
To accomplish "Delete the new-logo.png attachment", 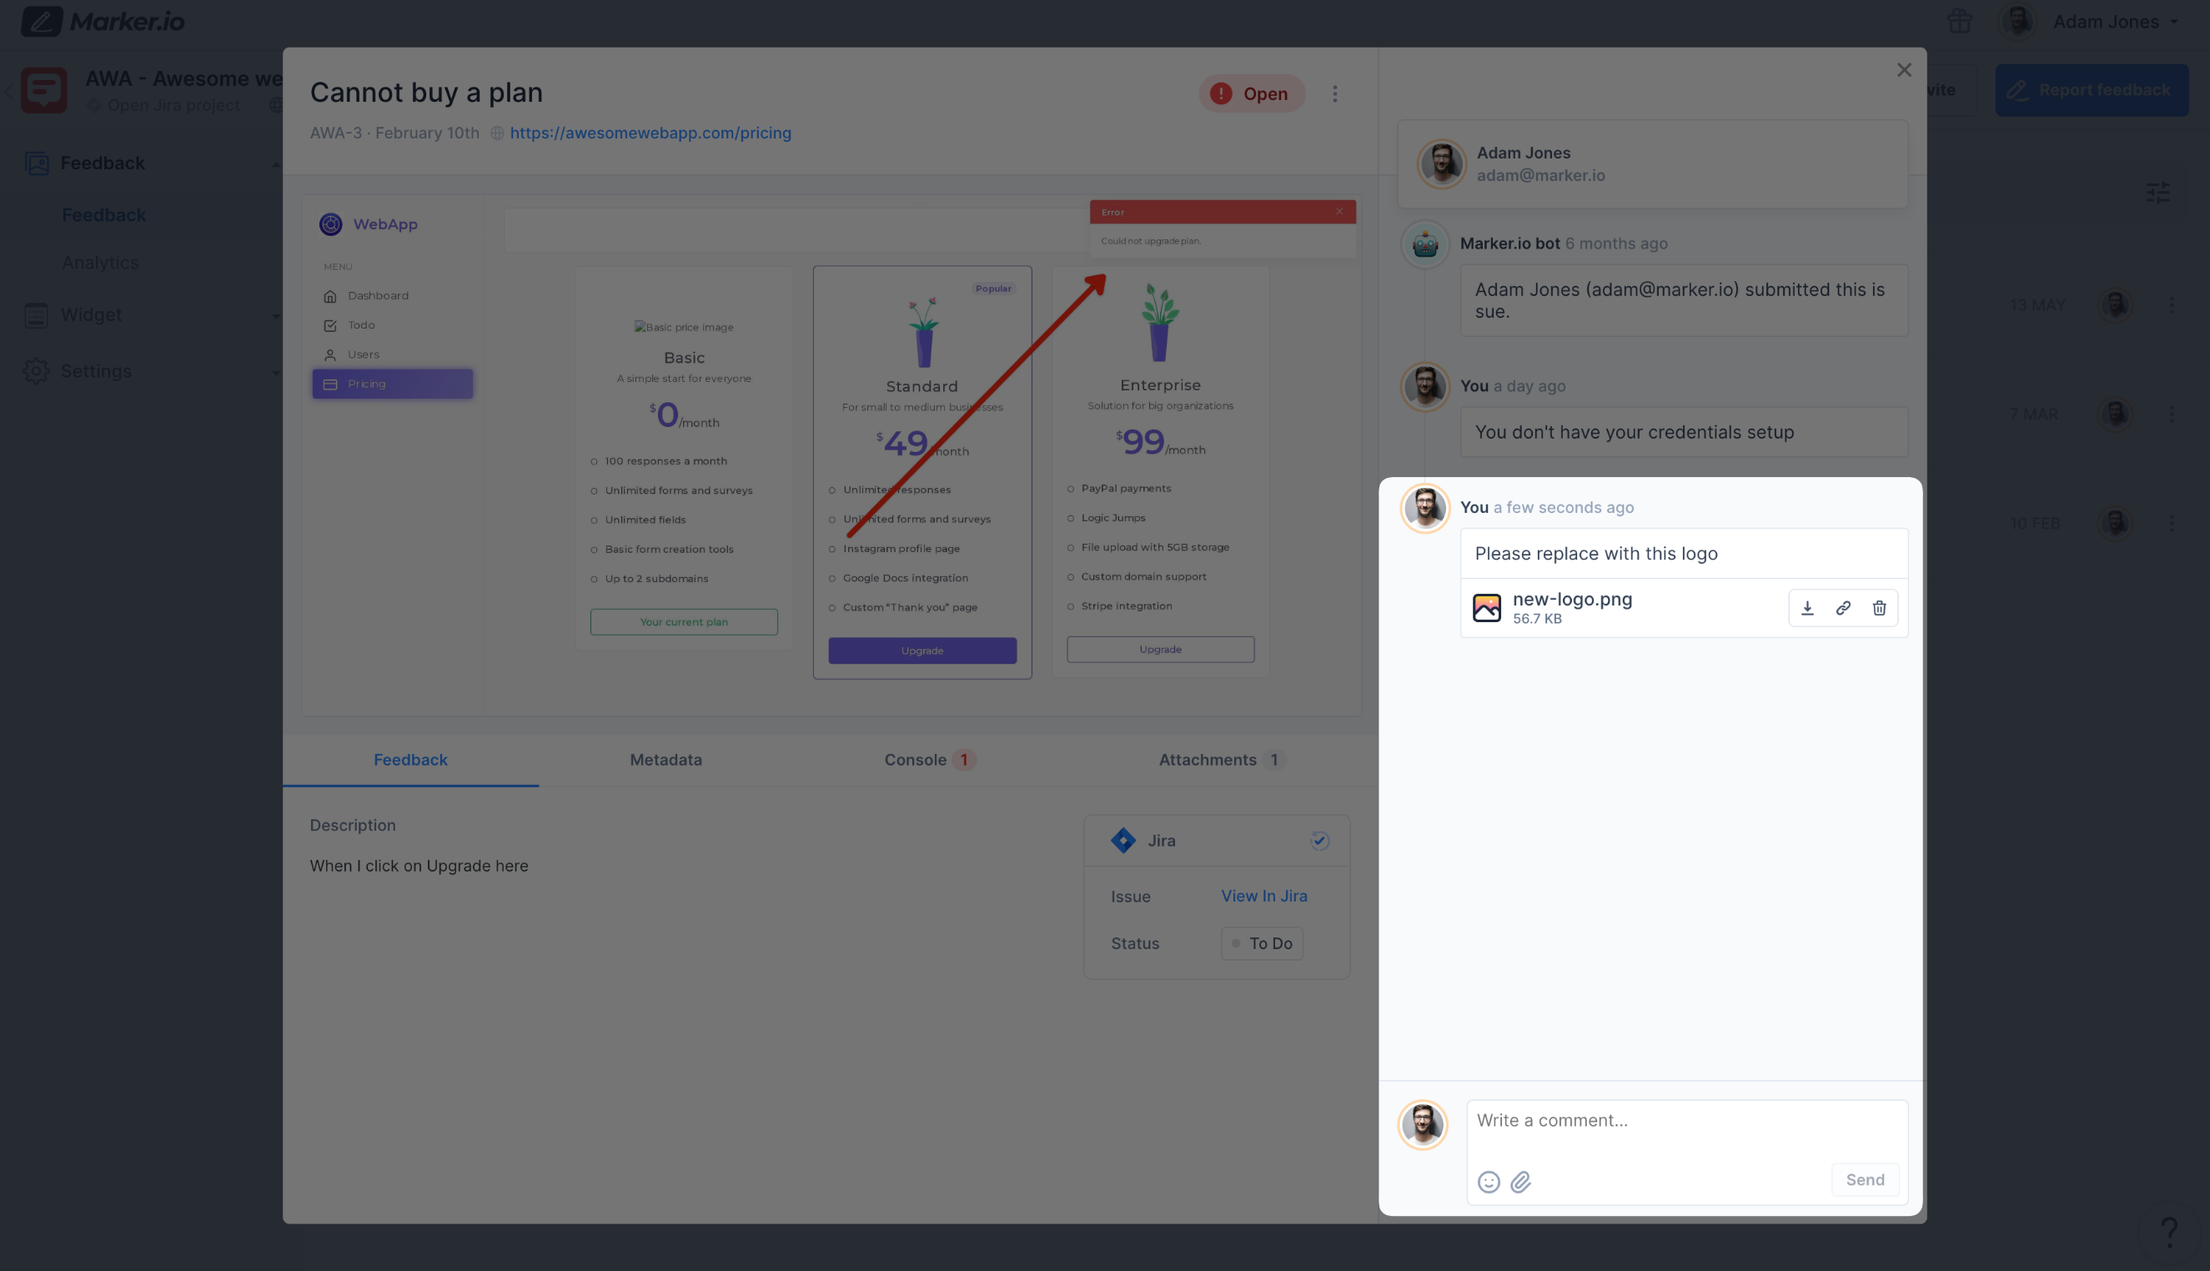I will pyautogui.click(x=1878, y=608).
